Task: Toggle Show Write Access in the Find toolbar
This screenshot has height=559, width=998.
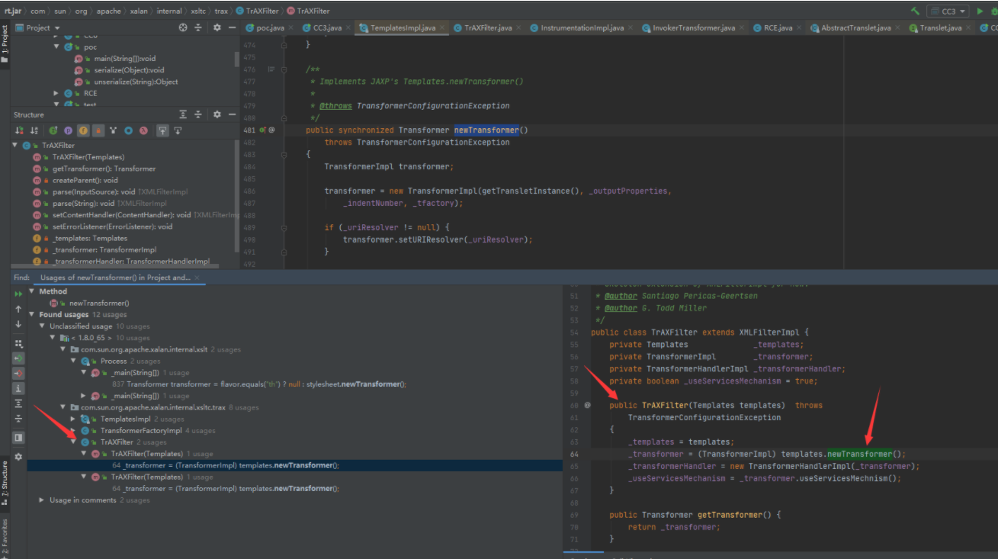Action: 18,373
